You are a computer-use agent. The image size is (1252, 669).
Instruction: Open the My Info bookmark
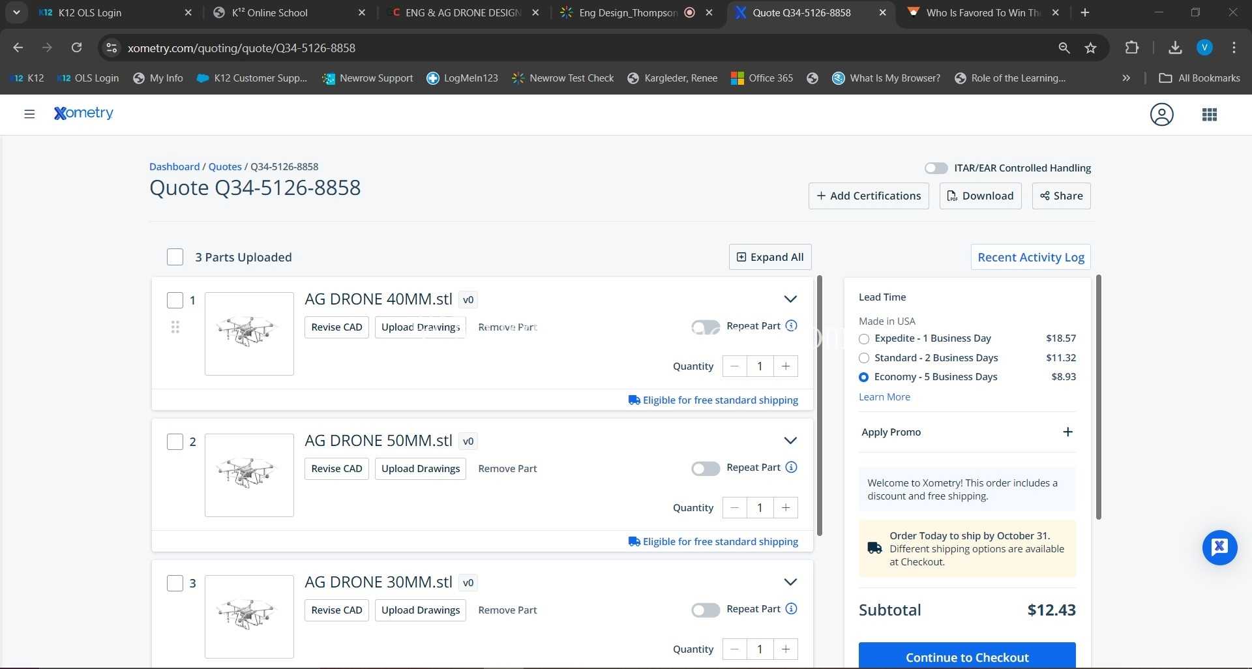[x=158, y=78]
